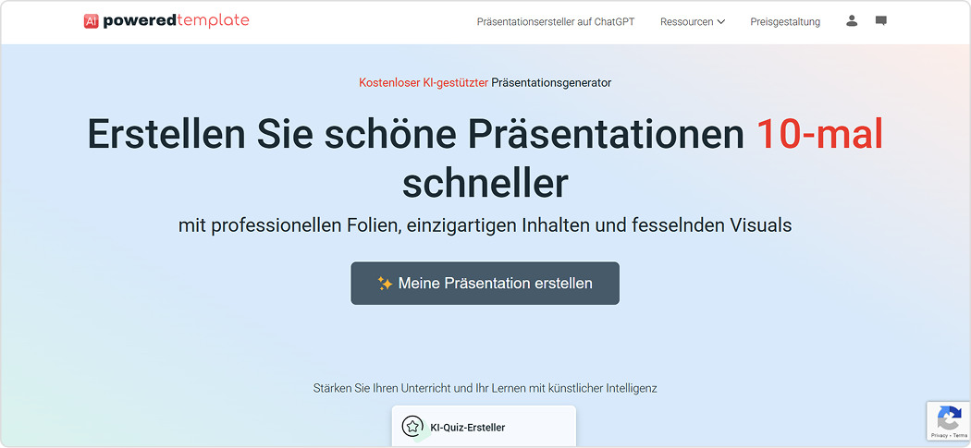Click the "schneller" headline word
The height and width of the screenshot is (448, 971).
[x=485, y=183]
